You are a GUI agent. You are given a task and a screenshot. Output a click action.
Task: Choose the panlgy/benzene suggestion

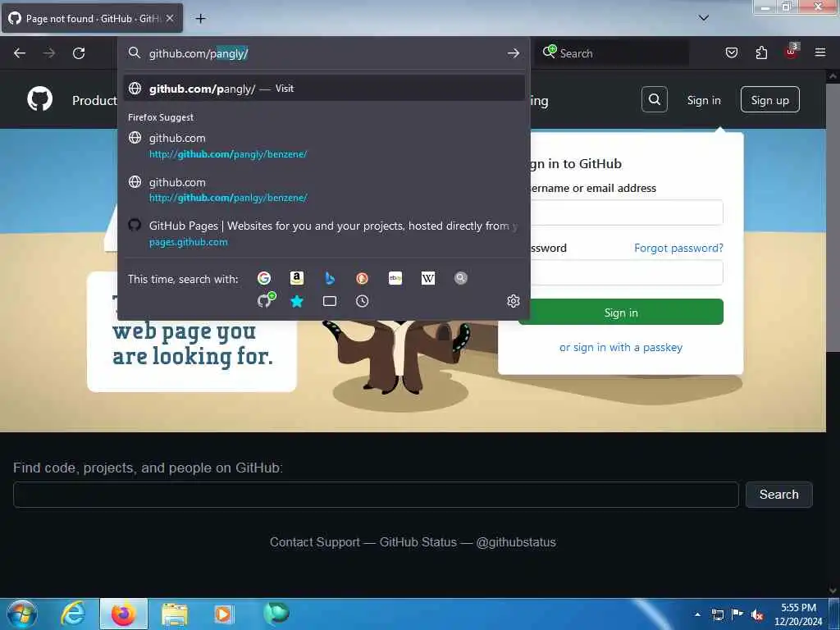(323, 189)
